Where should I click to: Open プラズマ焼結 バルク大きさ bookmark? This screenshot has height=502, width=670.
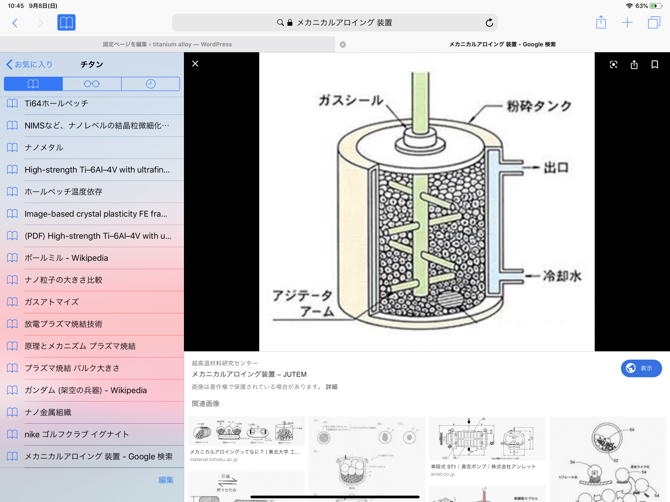pos(92,368)
